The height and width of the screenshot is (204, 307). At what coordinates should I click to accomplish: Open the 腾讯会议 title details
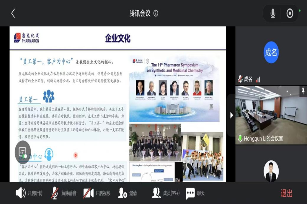pyautogui.click(x=140, y=13)
